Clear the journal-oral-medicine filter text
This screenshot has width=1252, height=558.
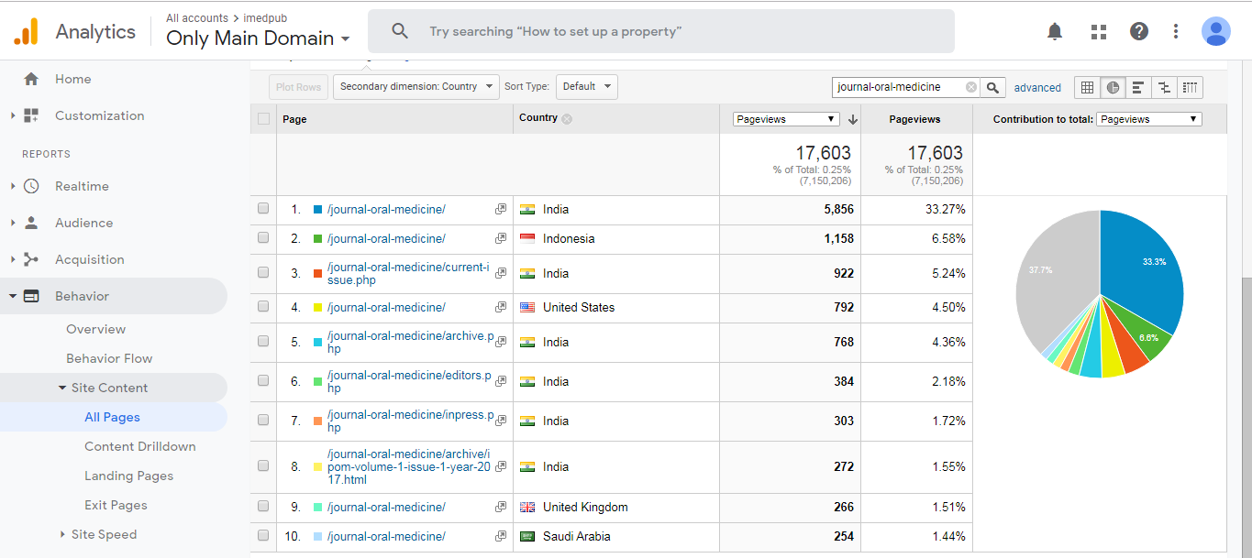tap(971, 87)
